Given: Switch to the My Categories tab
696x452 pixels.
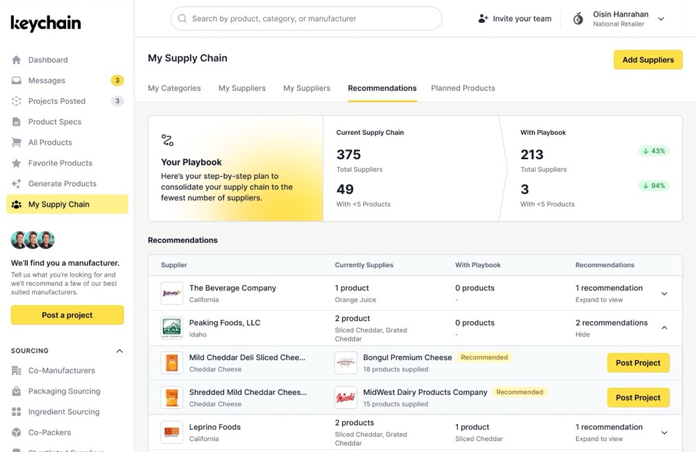Looking at the screenshot, I should pyautogui.click(x=174, y=88).
